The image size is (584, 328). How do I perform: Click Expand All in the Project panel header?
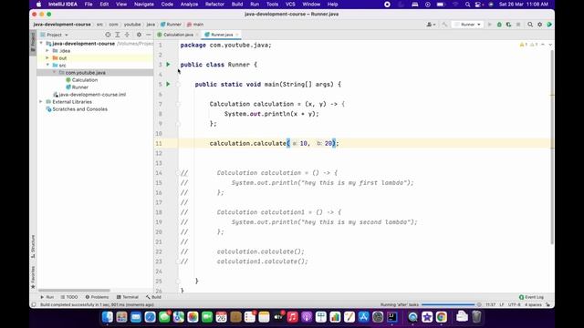tap(118, 35)
